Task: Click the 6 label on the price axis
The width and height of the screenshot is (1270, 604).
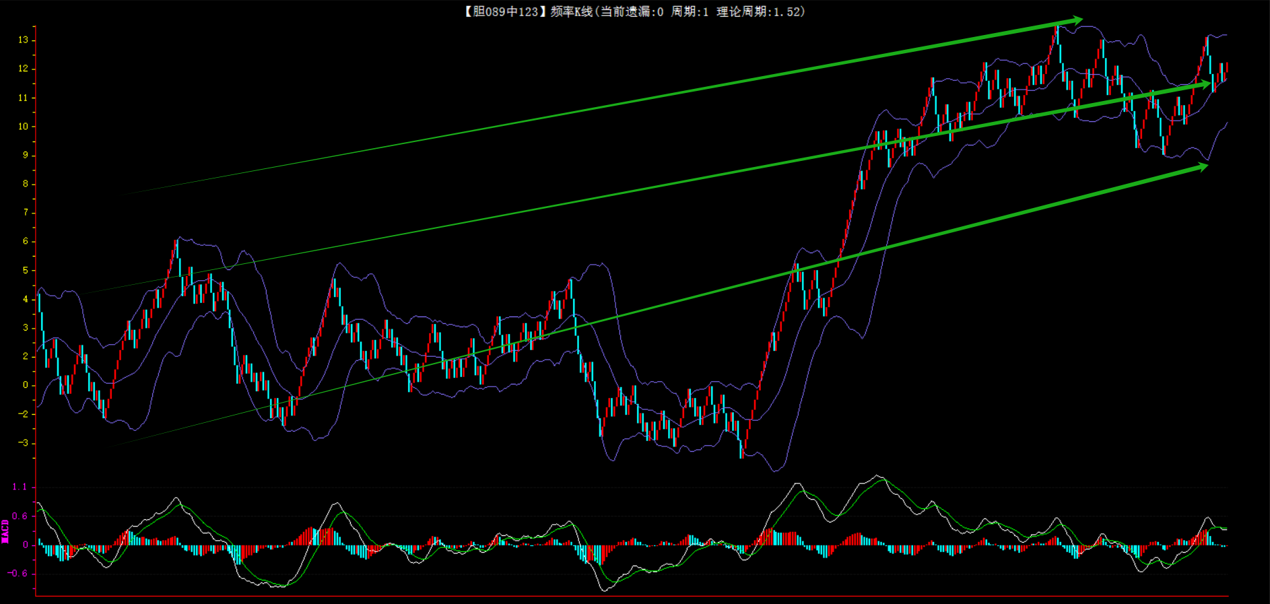Action: 26,241
